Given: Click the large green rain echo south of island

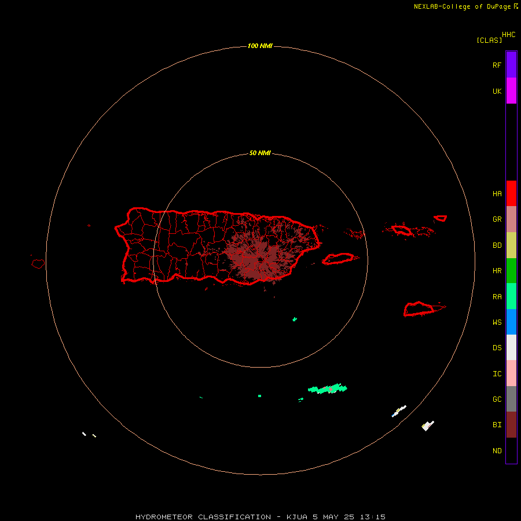Looking at the screenshot, I should coord(328,388).
